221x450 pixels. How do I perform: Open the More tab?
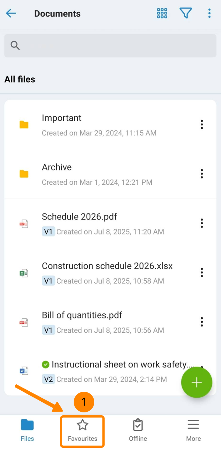[x=193, y=431]
